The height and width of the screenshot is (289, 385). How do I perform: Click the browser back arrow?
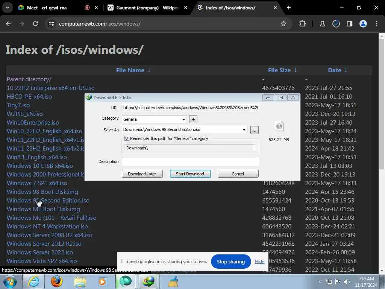[8, 24]
